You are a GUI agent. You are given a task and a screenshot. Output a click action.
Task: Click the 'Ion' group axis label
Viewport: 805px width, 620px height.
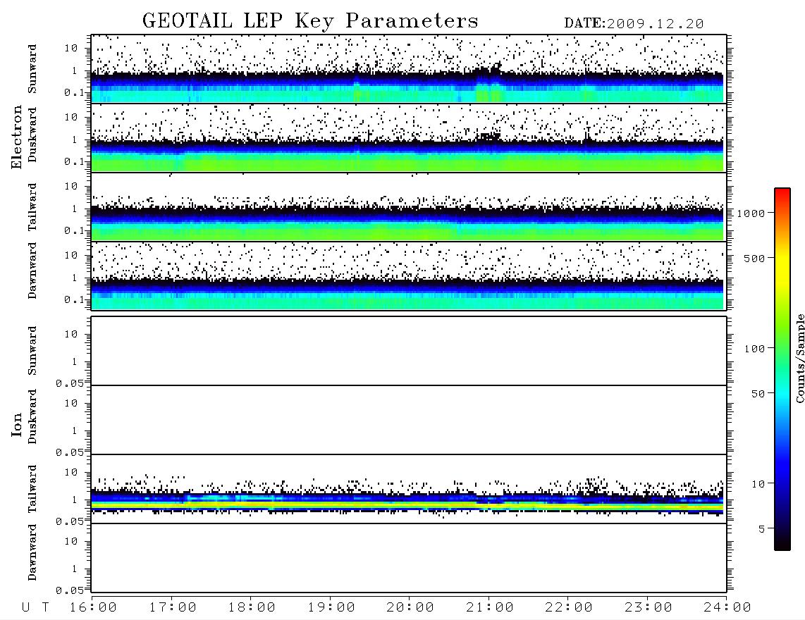(17, 425)
